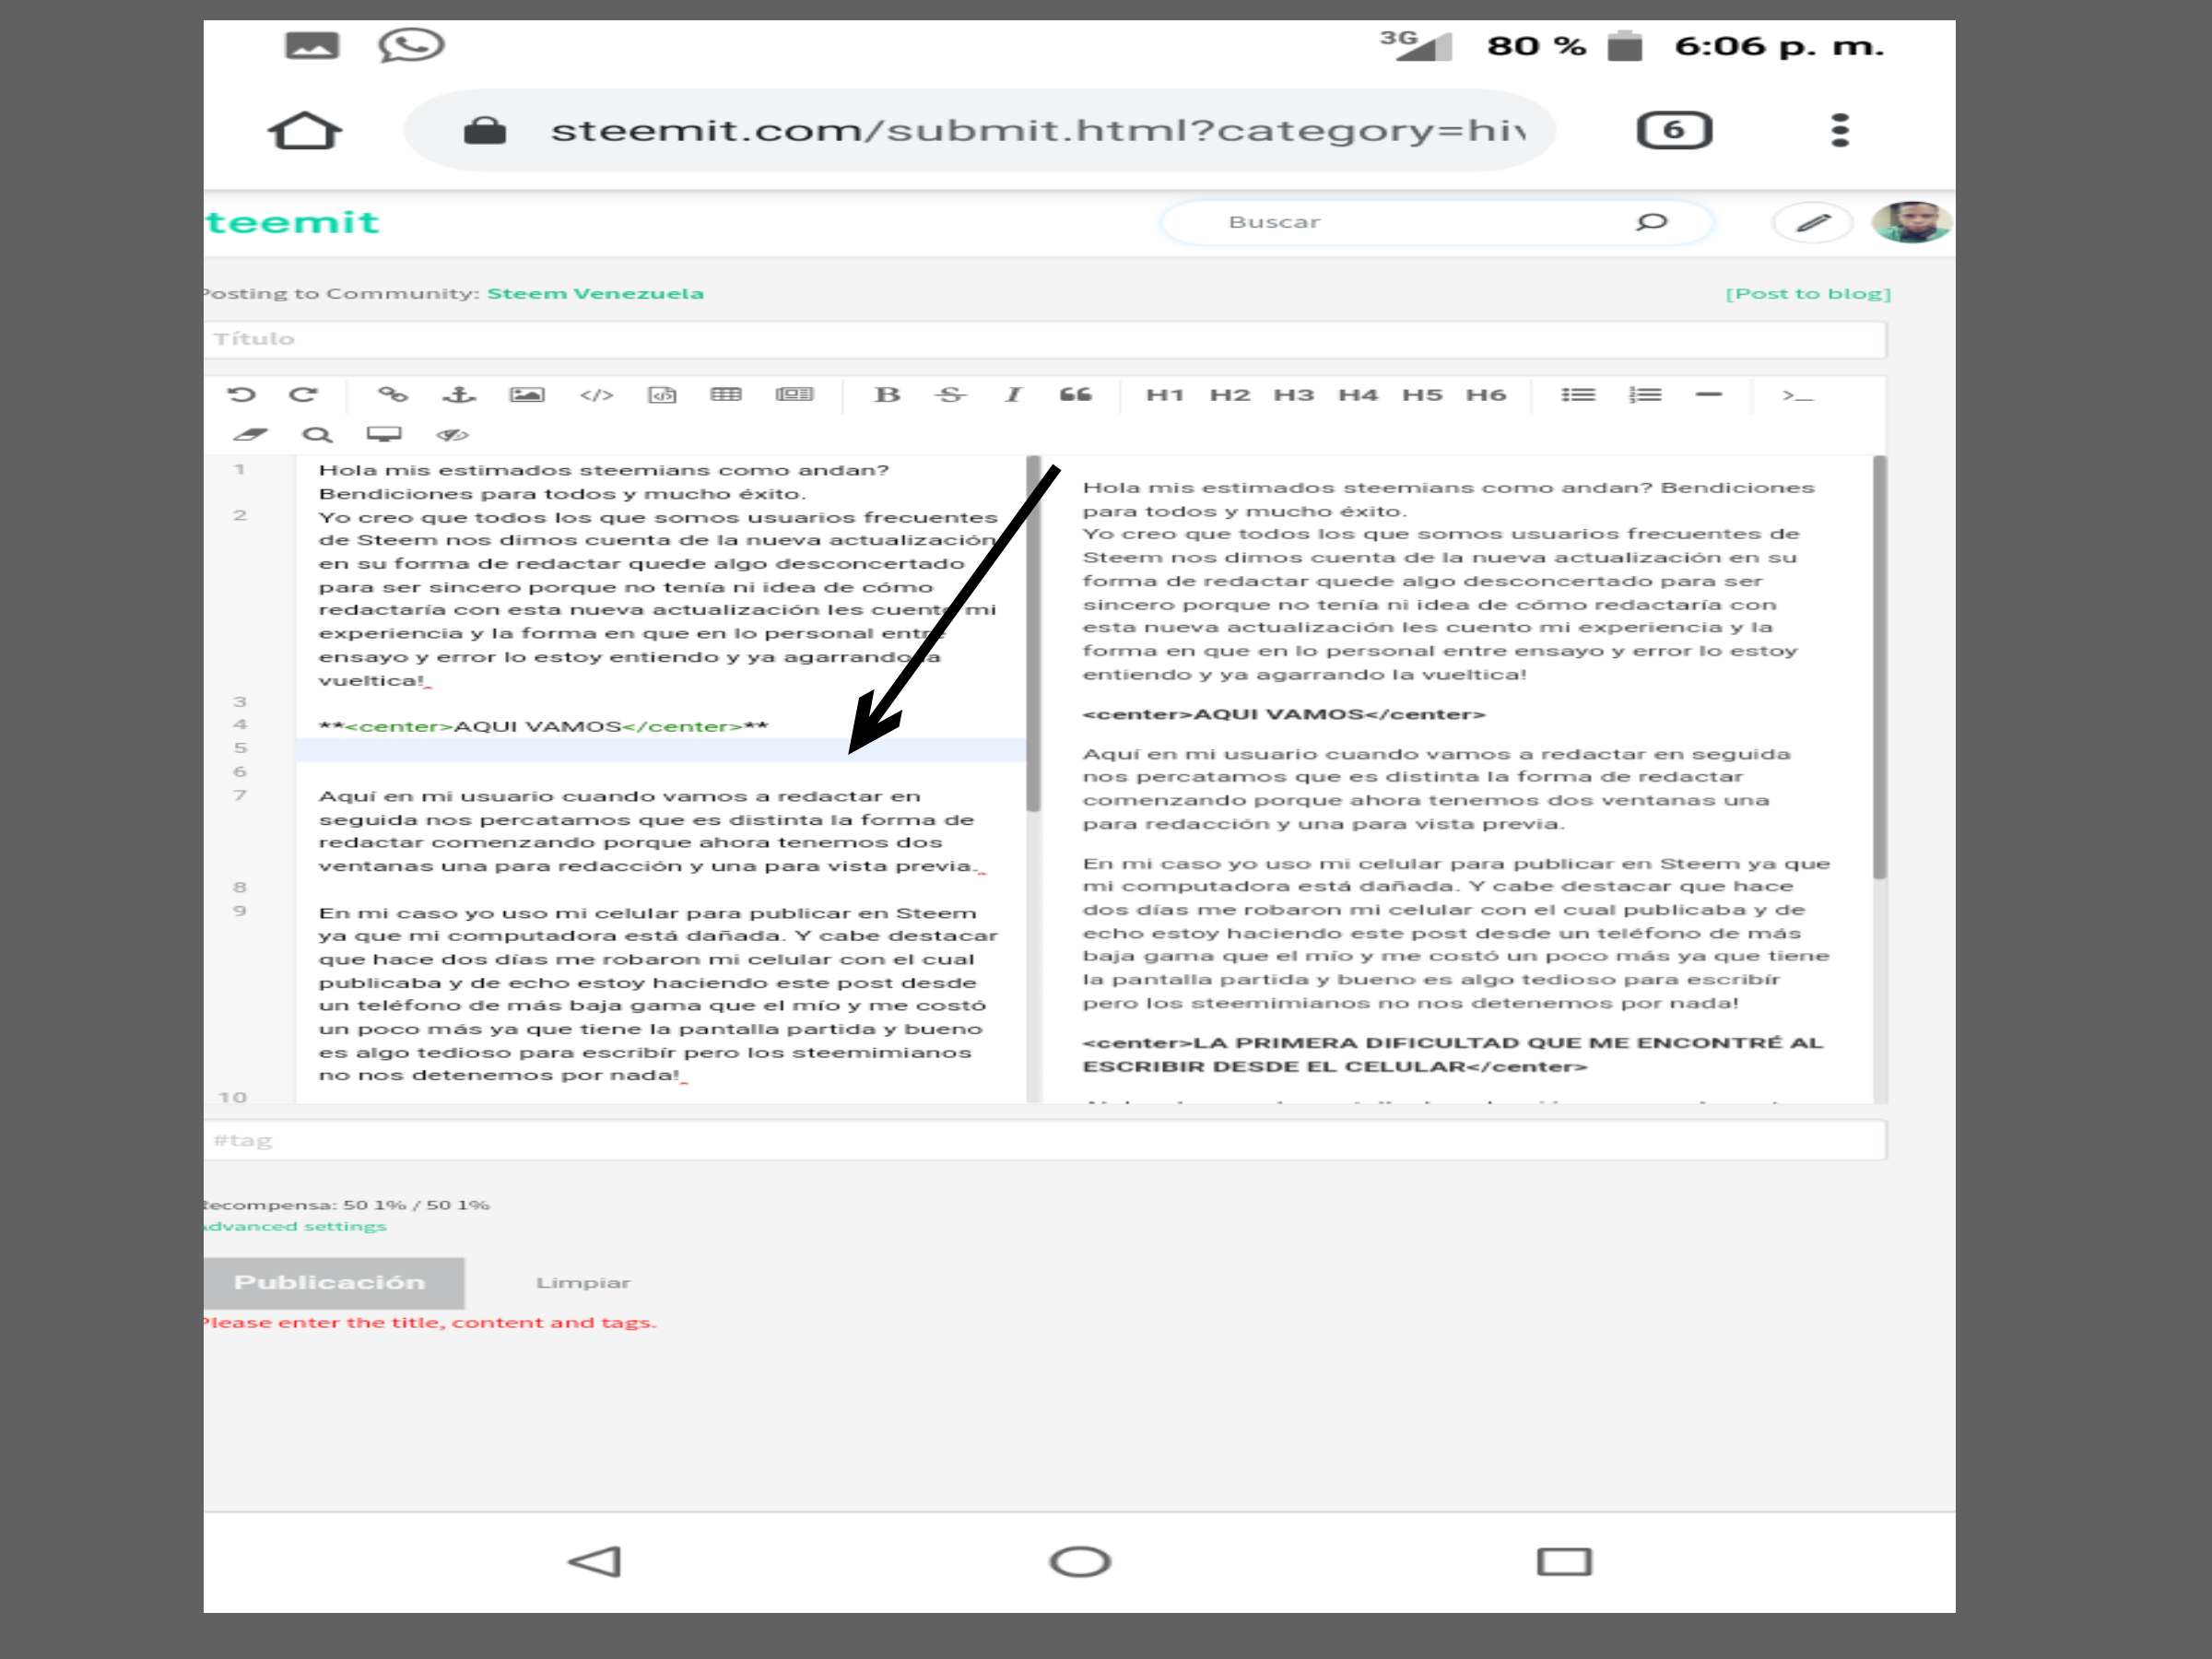Screen dimensions: 2212x1659
Task: Open search within the editor toolbar
Action: (317, 434)
